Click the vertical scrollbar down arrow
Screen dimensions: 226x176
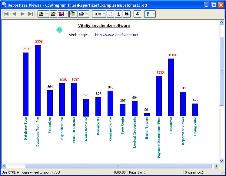[x=221, y=161]
